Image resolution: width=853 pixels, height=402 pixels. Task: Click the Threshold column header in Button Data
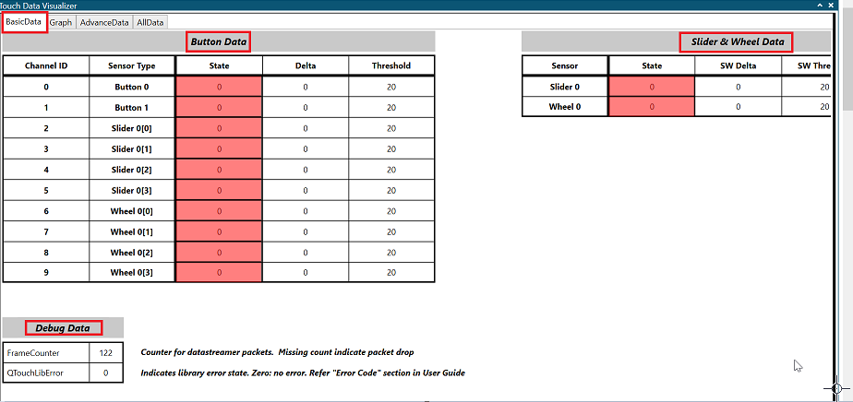tap(391, 65)
